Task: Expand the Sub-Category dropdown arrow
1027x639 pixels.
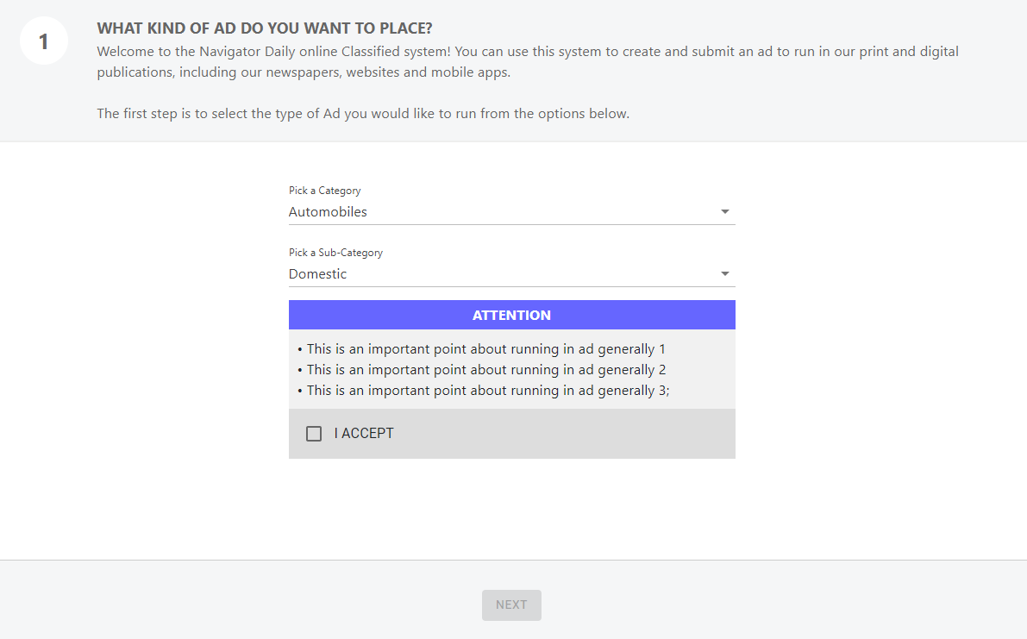Action: click(x=724, y=274)
